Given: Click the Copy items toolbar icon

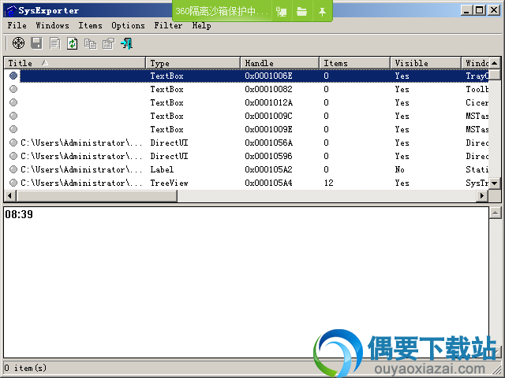Looking at the screenshot, I should [91, 43].
